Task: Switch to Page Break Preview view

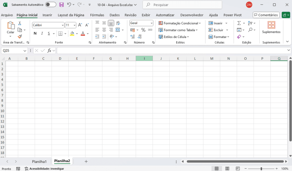Action: click(x=238, y=168)
